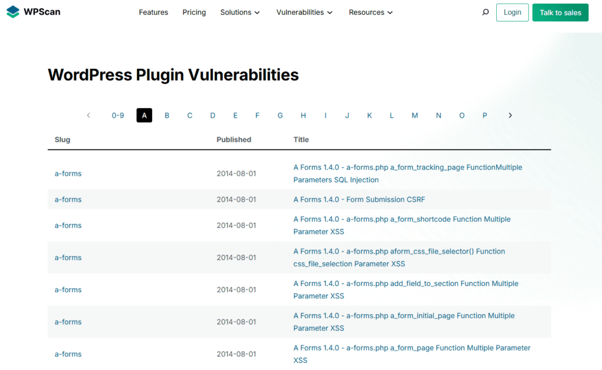Click the Title column header
This screenshot has height=370, width=602.
(x=301, y=139)
